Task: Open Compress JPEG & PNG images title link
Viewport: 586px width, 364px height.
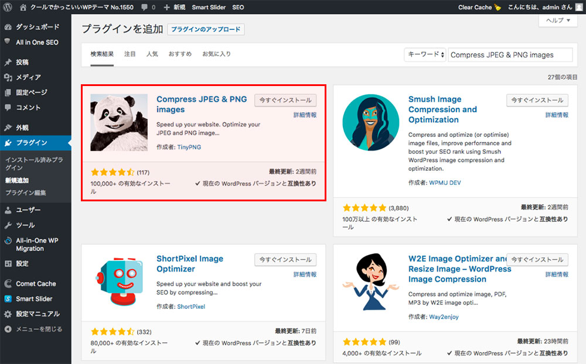Action: tap(202, 104)
